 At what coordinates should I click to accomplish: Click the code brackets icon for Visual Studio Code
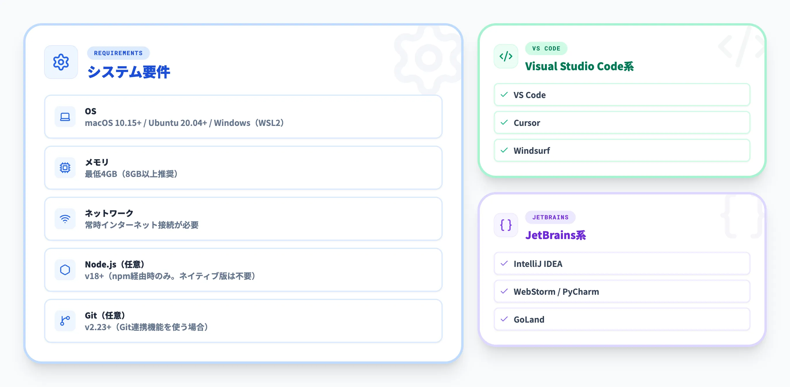click(x=506, y=56)
